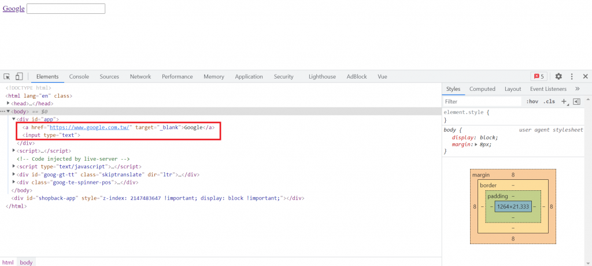Expand the goog-te-spinner-pos div node
The width and height of the screenshot is (592, 266).
[x=14, y=182]
